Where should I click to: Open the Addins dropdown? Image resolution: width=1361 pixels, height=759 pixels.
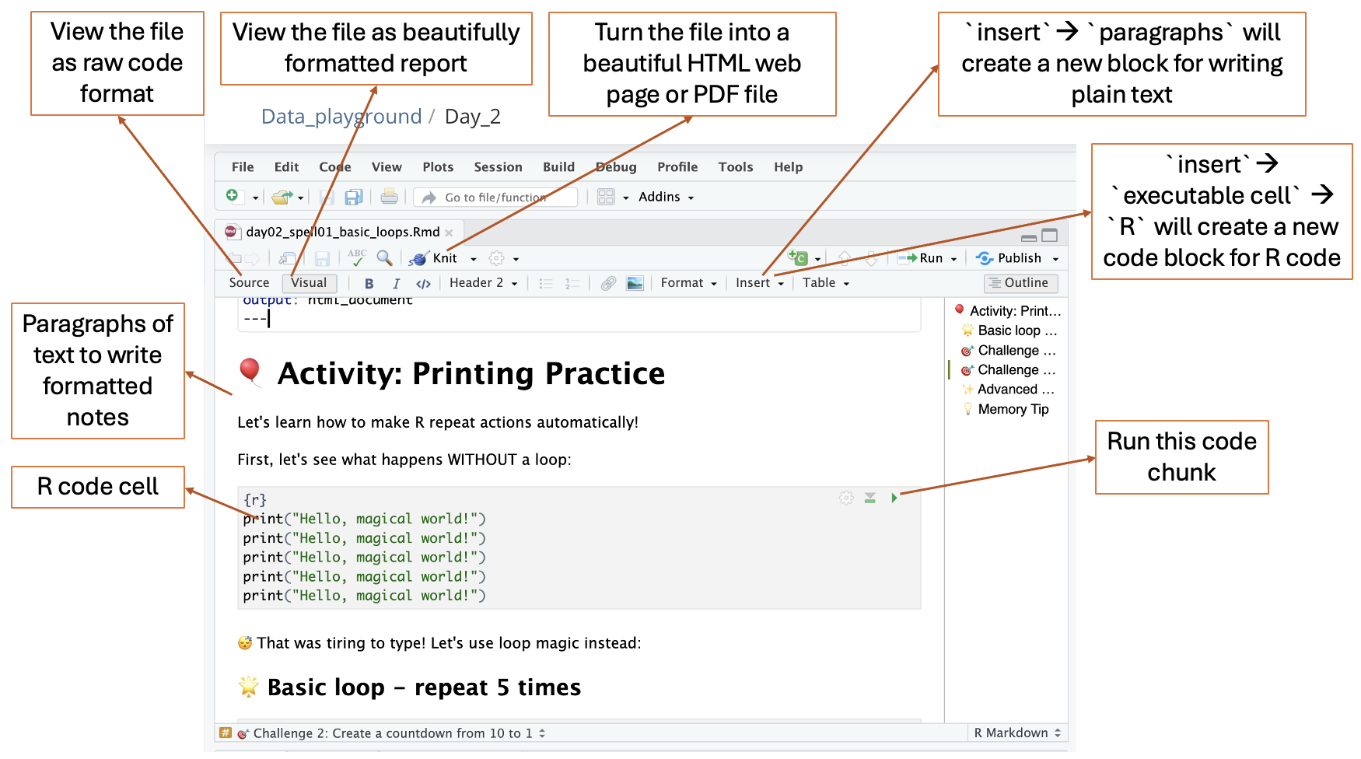tap(666, 197)
